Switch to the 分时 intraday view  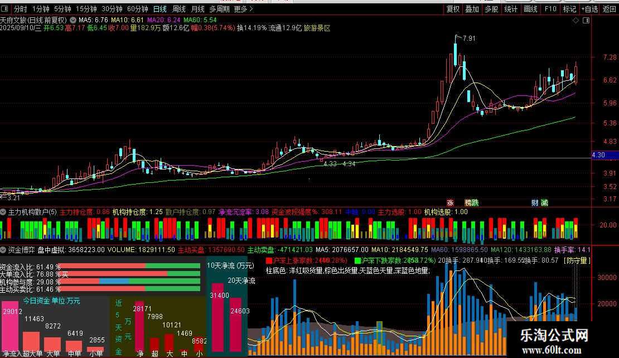(21, 9)
